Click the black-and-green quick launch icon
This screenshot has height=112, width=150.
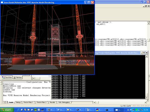click(x=35, y=110)
